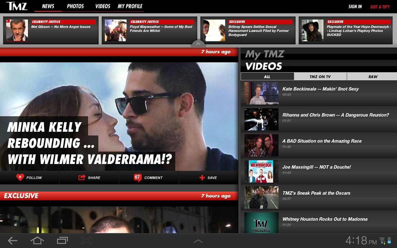The height and width of the screenshot is (248, 397).
Task: Open the recent apps icon
Action: (x=62, y=241)
